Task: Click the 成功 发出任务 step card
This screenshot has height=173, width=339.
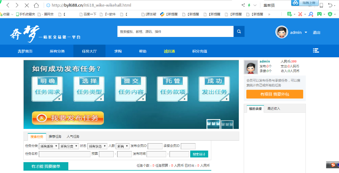Action: tap(214, 89)
